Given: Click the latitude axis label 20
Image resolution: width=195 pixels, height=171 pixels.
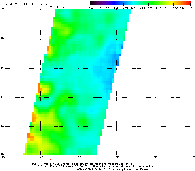Looking at the screenshot, I should pyautogui.click(x=2, y=9).
